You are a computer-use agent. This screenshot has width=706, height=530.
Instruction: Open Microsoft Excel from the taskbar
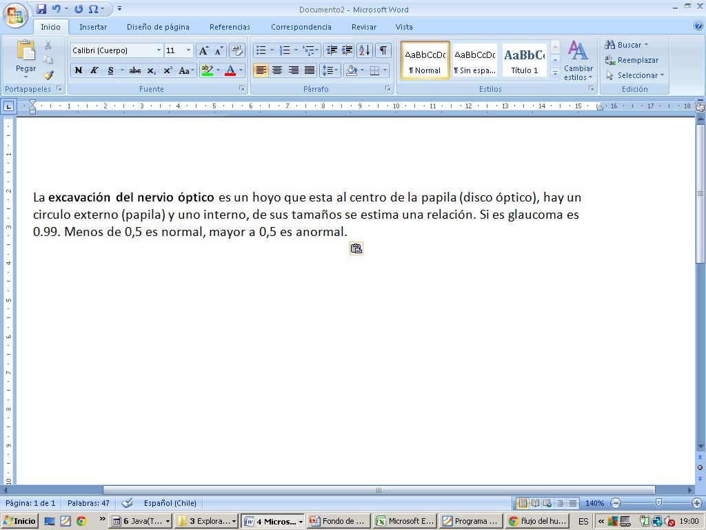(x=405, y=521)
